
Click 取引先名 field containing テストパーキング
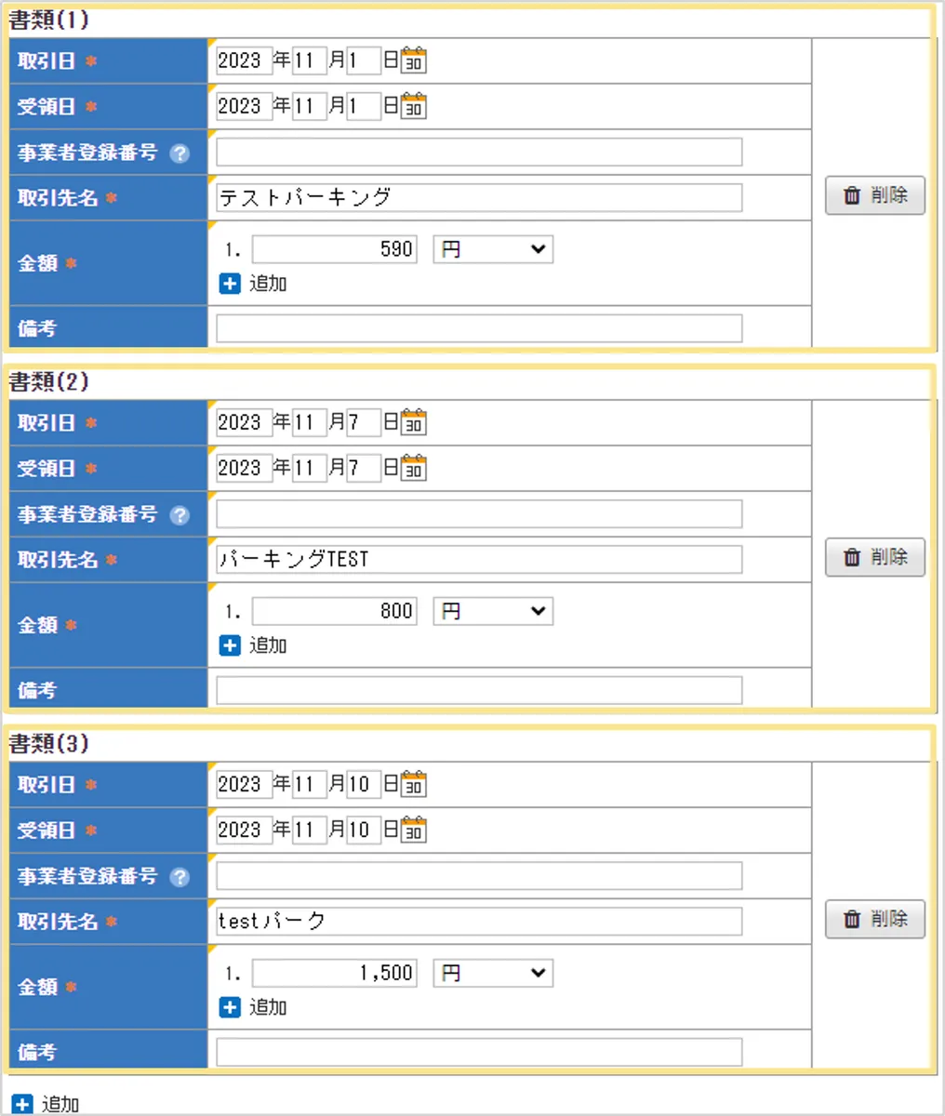(x=479, y=197)
